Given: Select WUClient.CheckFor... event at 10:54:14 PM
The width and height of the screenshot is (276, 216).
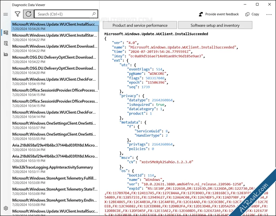Looking at the screenshot, I should [54, 114].
